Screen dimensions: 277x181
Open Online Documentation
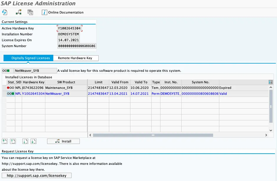point(63,12)
